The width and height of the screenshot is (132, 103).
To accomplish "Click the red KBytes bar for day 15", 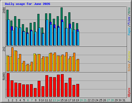I will click(x=62, y=85).
